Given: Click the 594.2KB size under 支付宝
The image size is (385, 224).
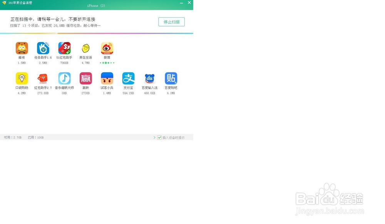Looking at the screenshot, I should pyautogui.click(x=129, y=93).
